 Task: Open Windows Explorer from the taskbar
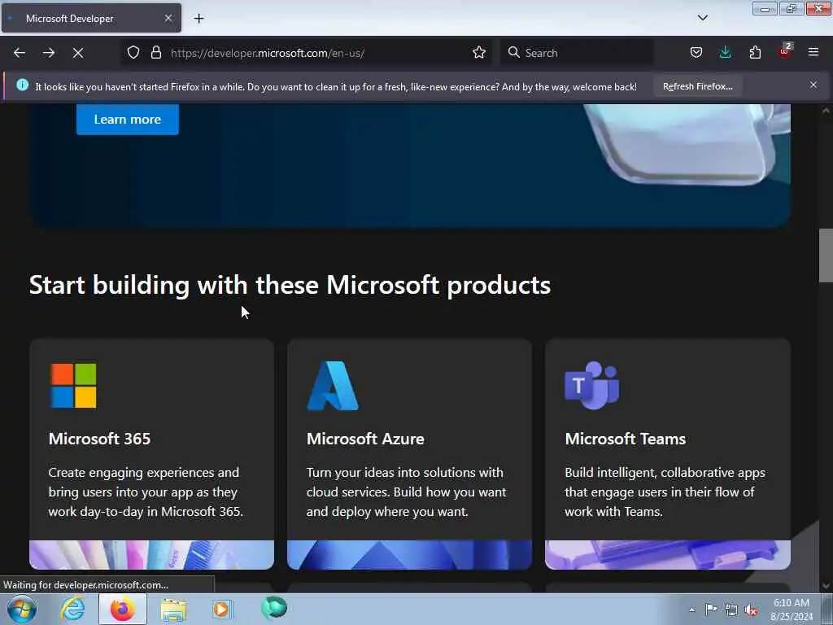coord(173,610)
